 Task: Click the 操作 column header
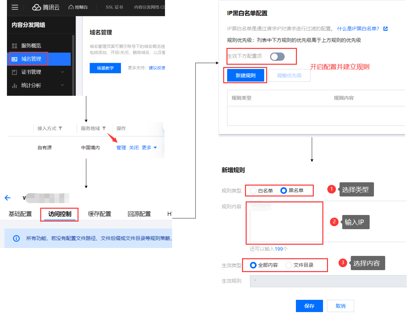click(x=121, y=128)
